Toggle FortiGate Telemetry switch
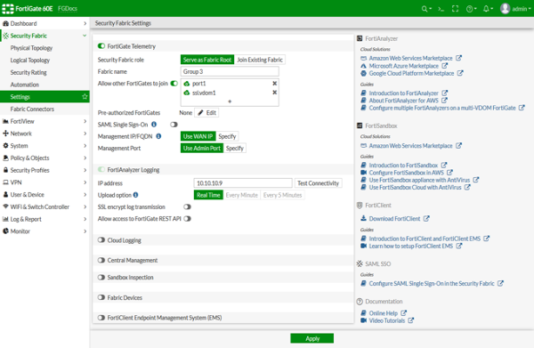534x348 pixels. pos(101,46)
